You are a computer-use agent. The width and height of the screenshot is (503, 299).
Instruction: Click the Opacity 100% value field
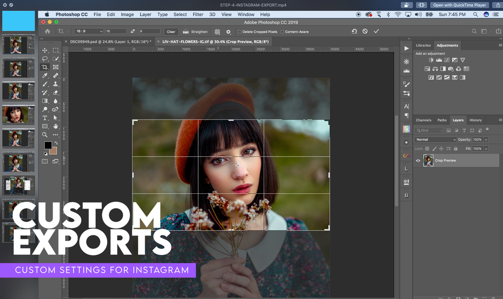(x=477, y=139)
